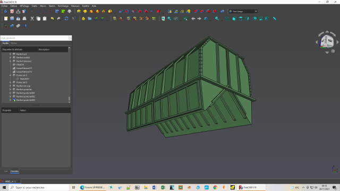Click the teal measure ruler icon

point(275,19)
